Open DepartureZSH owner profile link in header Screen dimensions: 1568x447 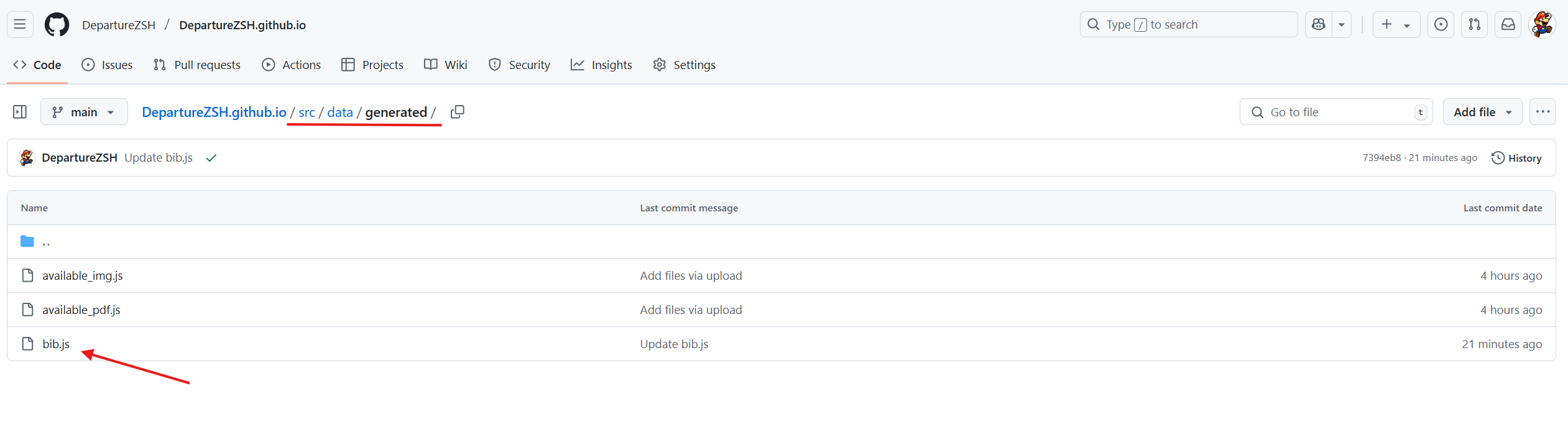[119, 25]
